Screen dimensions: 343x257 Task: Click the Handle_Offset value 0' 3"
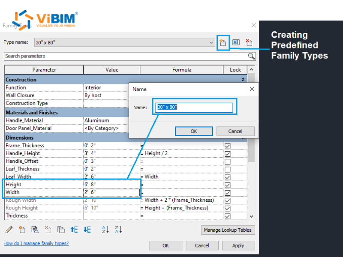tap(111, 161)
